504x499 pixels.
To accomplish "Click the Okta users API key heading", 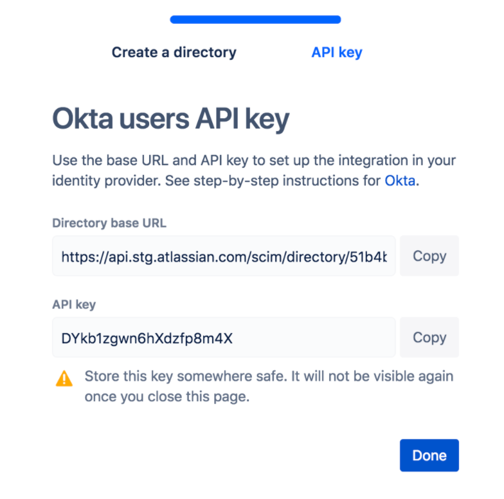I will tap(171, 120).
